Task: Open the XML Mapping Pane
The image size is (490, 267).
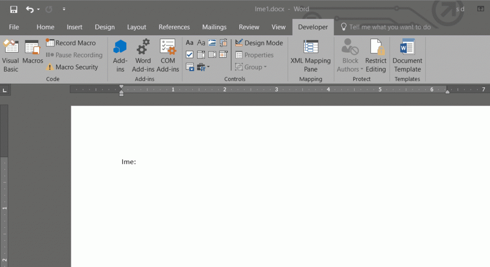Action: [x=311, y=56]
